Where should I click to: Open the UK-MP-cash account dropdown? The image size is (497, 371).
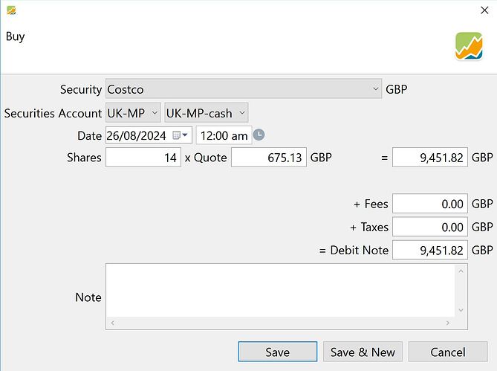[x=207, y=112]
